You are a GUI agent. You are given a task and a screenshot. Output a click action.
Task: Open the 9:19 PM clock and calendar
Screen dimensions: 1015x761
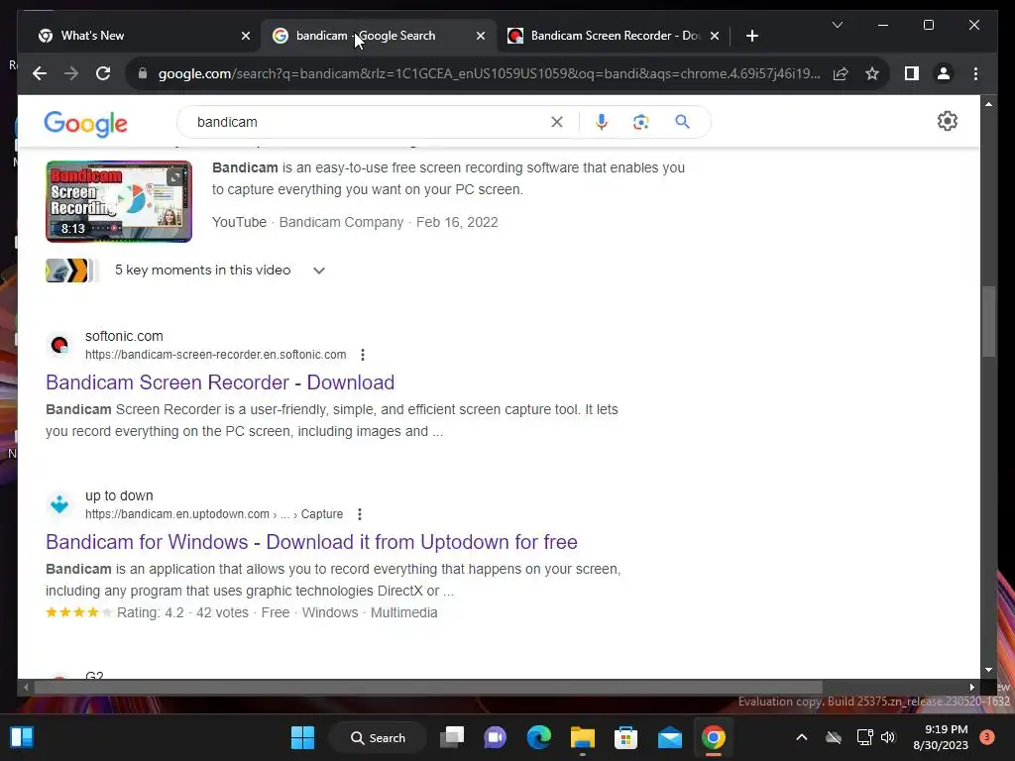942,737
